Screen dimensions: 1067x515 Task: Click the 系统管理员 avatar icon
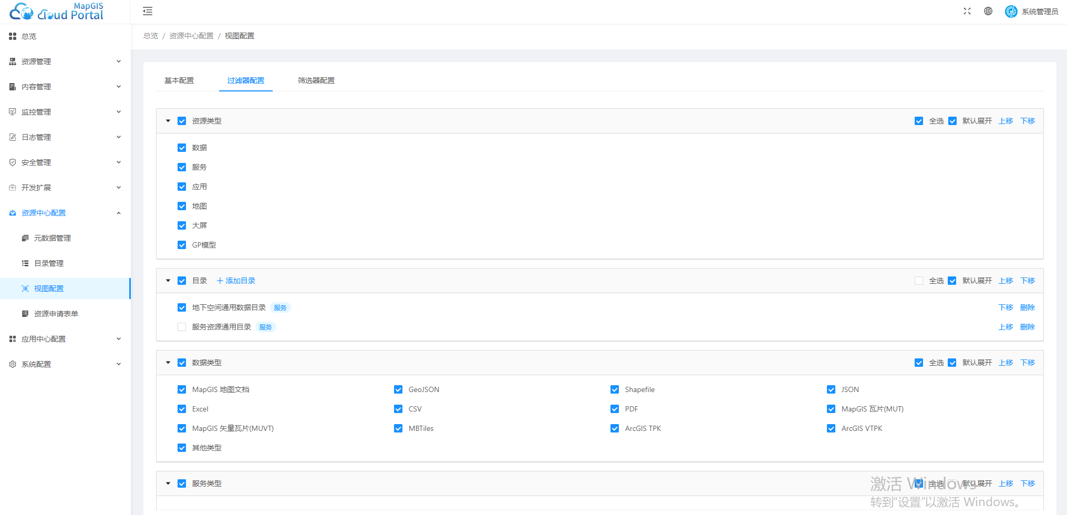click(1011, 11)
